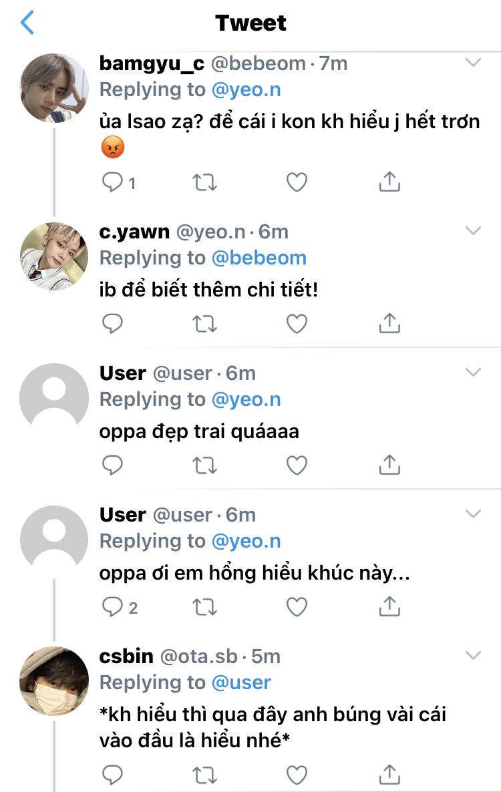Like c.yawn's reply
This screenshot has width=501, height=792.
point(297,324)
